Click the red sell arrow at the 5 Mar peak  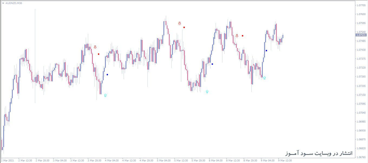(180, 23)
